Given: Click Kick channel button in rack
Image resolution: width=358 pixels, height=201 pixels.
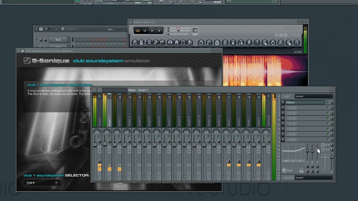Looking at the screenshot, I should [58, 40].
